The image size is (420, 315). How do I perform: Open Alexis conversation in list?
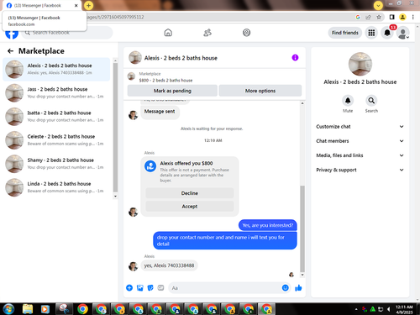pyautogui.click(x=56, y=69)
